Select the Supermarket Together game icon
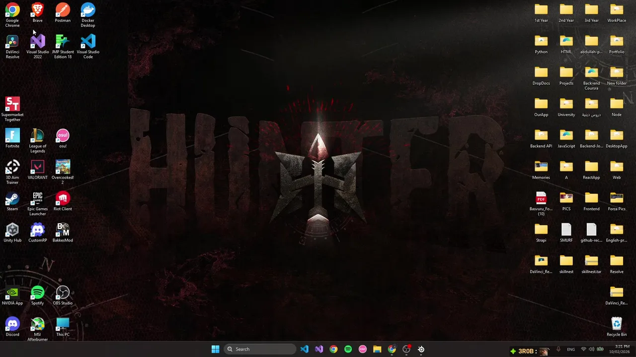This screenshot has width=636, height=357. [x=12, y=110]
